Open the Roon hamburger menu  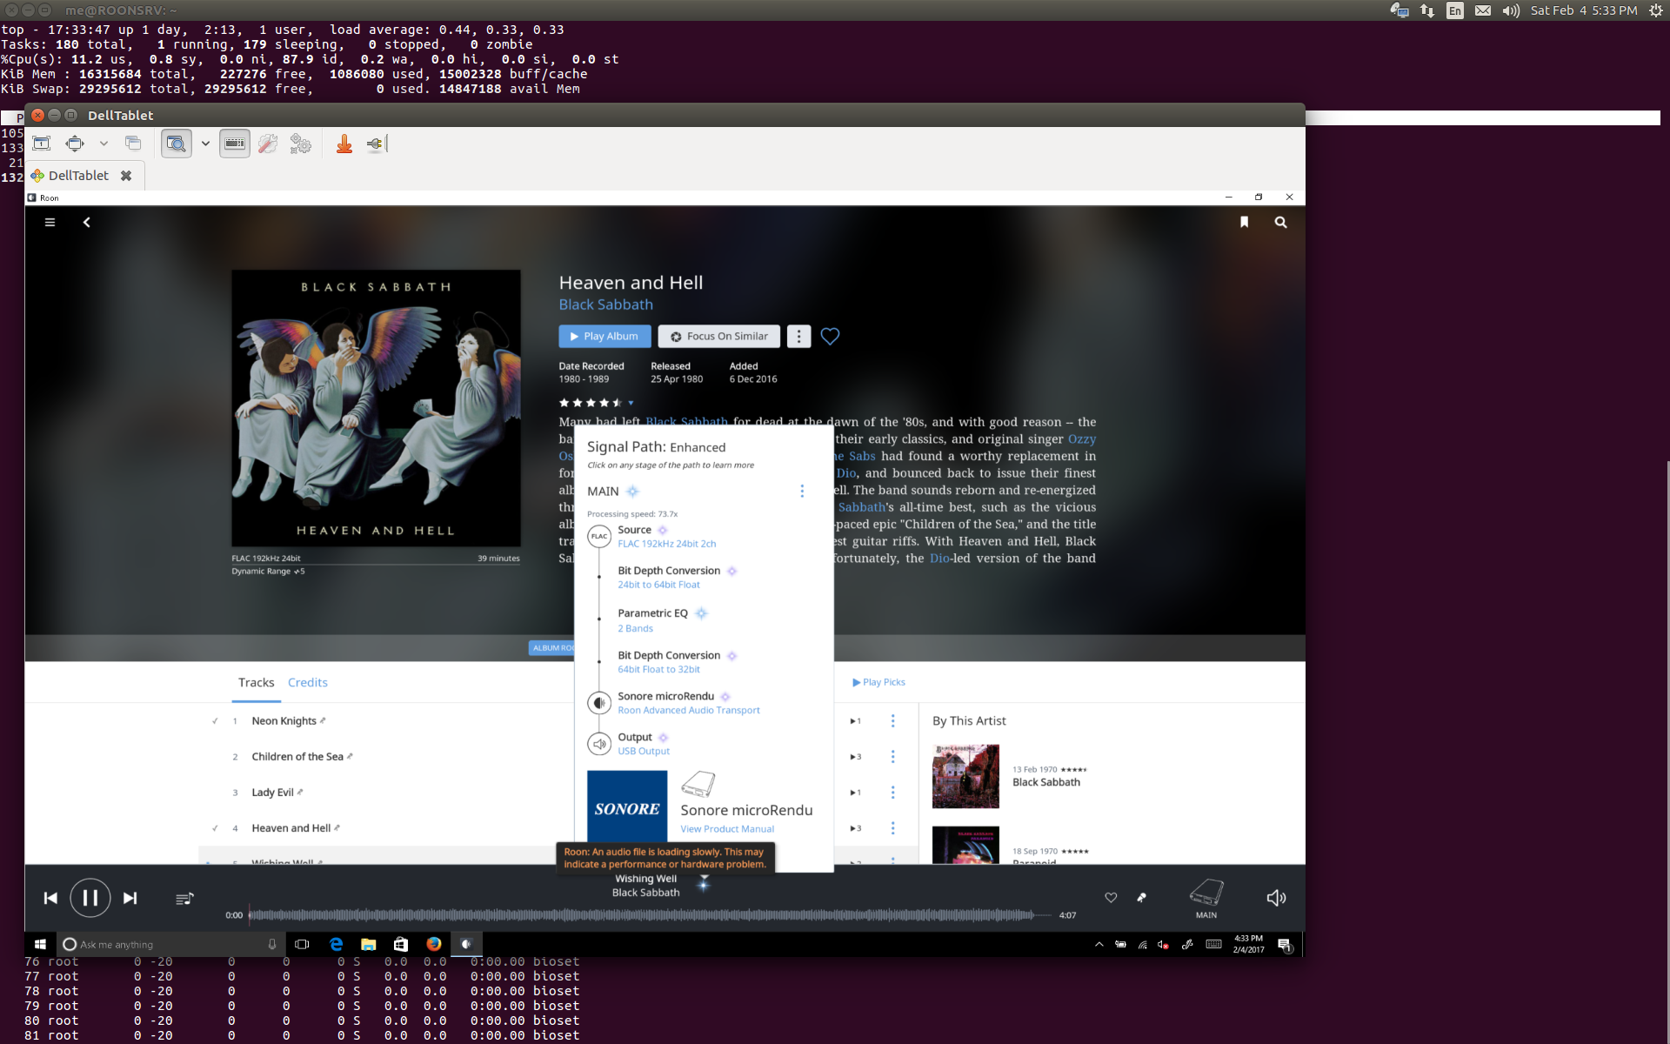click(50, 223)
